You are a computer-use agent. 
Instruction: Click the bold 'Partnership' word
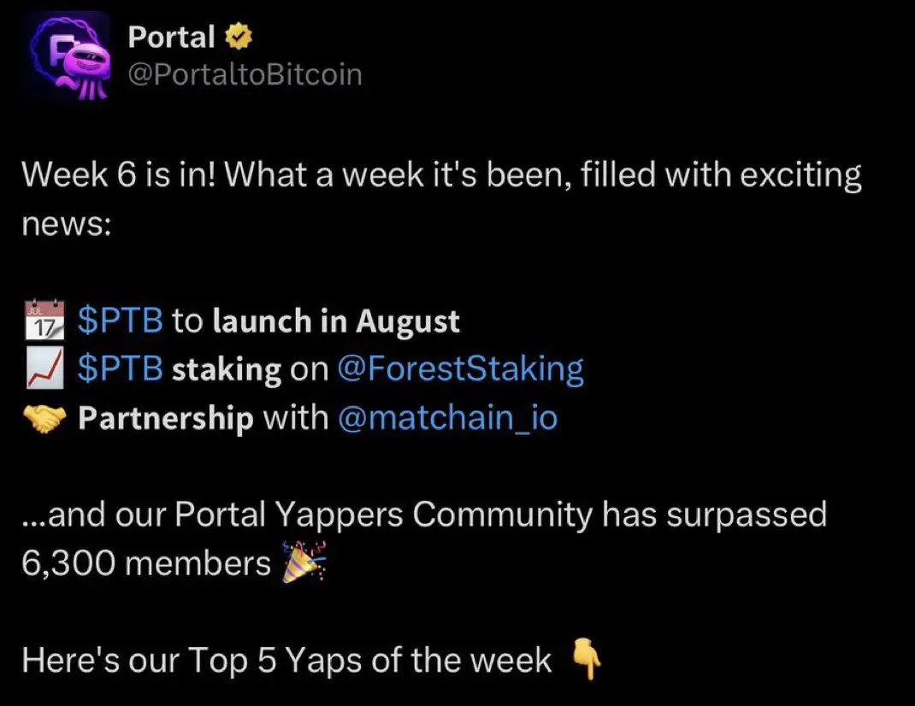click(166, 419)
